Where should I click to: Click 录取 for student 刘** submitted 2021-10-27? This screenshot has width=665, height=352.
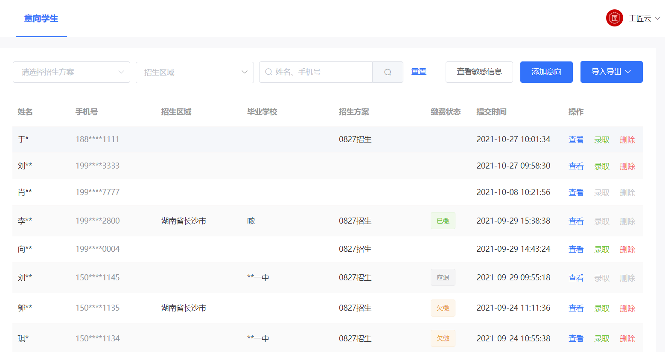click(x=601, y=166)
